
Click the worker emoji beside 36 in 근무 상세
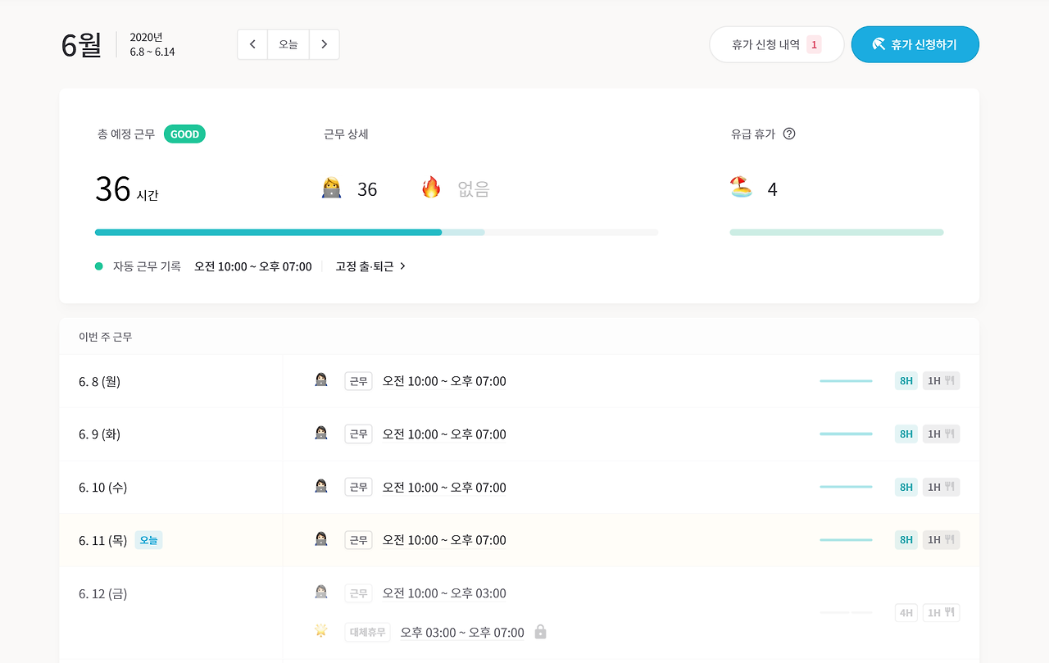[331, 188]
